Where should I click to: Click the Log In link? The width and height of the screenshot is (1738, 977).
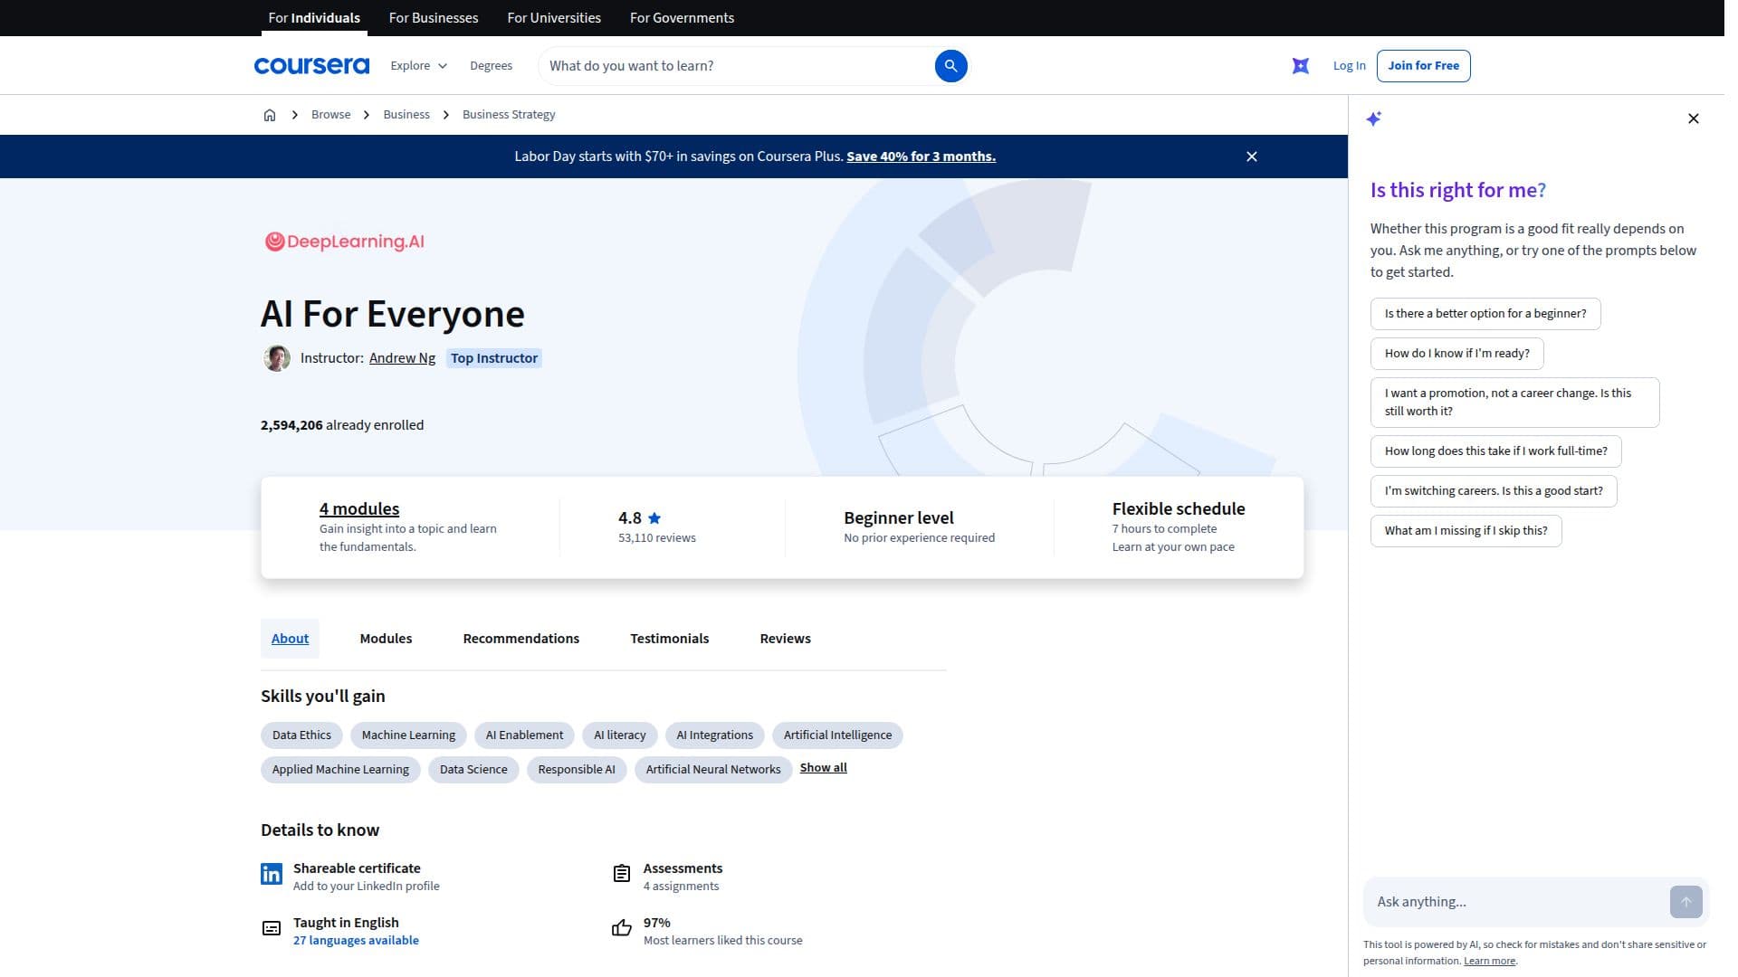1349,66
